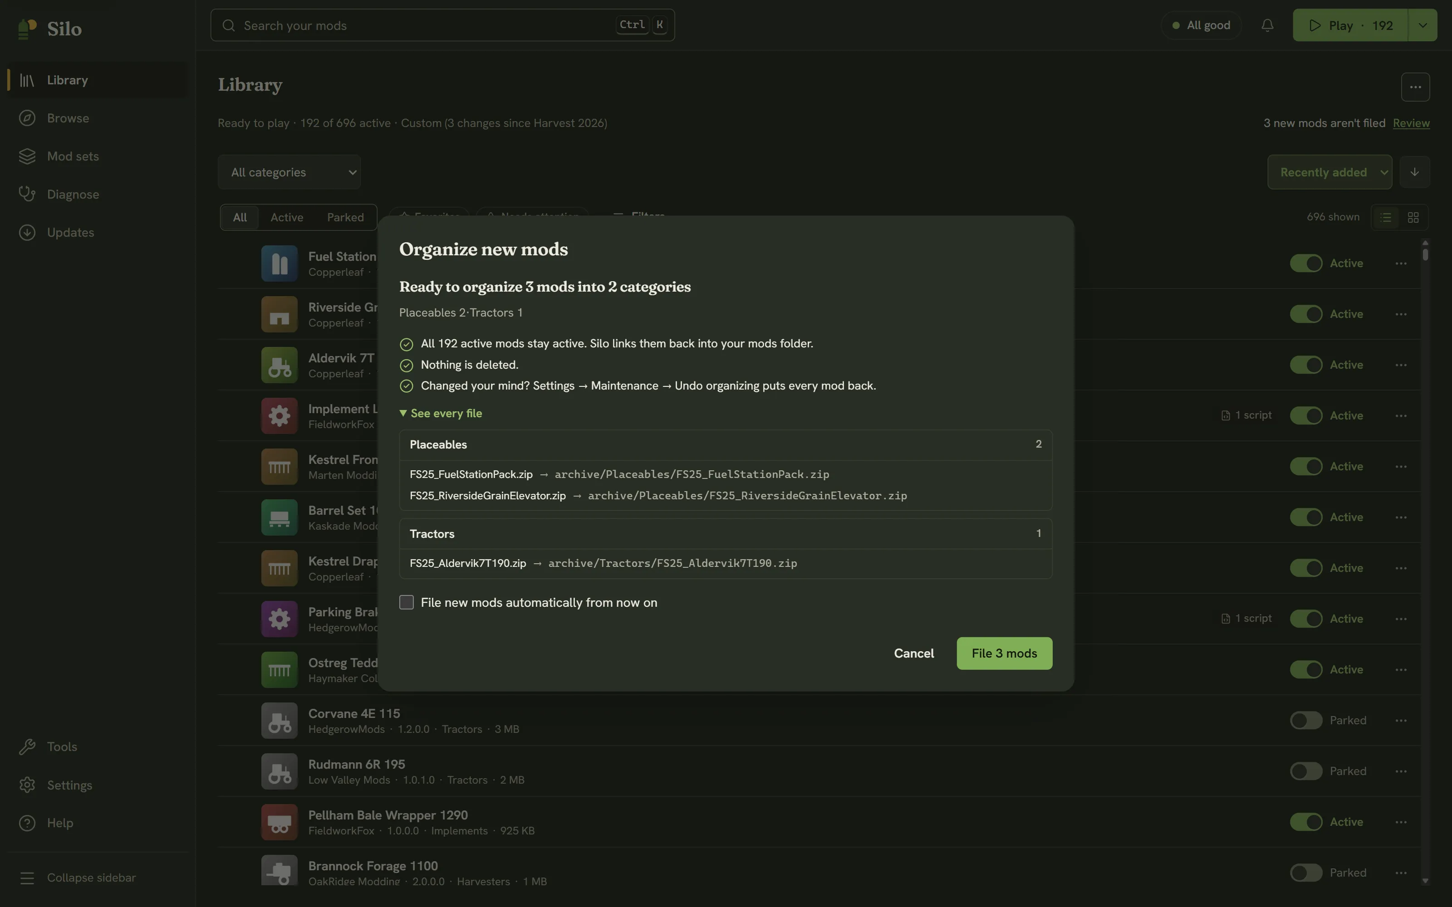The width and height of the screenshot is (1452, 907).
Task: Open the Updates section
Action: coord(97,232)
